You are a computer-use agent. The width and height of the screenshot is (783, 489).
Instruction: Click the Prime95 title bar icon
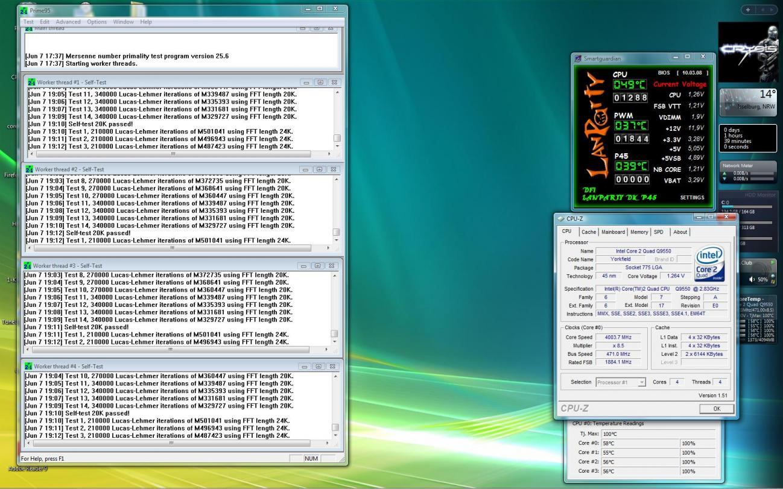click(24, 11)
